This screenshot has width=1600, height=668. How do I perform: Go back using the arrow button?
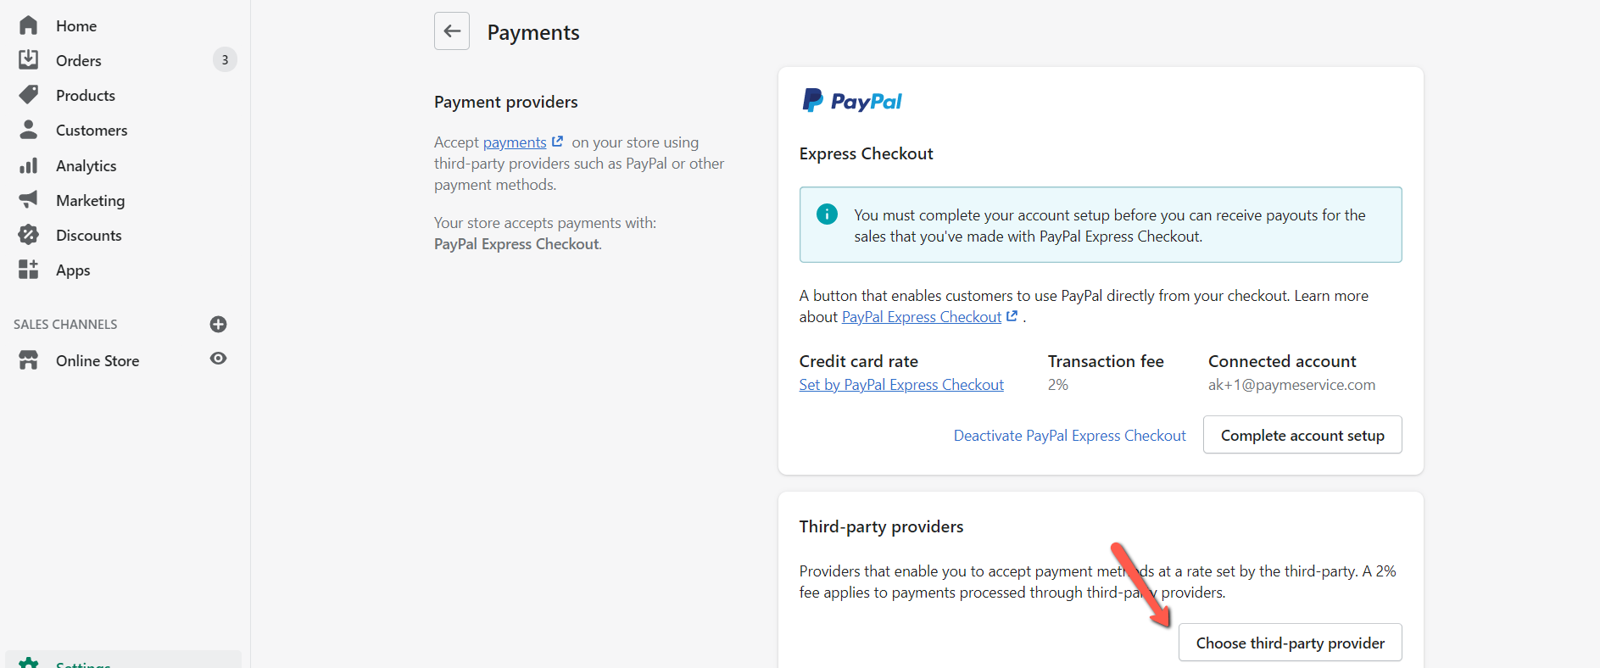pos(452,31)
